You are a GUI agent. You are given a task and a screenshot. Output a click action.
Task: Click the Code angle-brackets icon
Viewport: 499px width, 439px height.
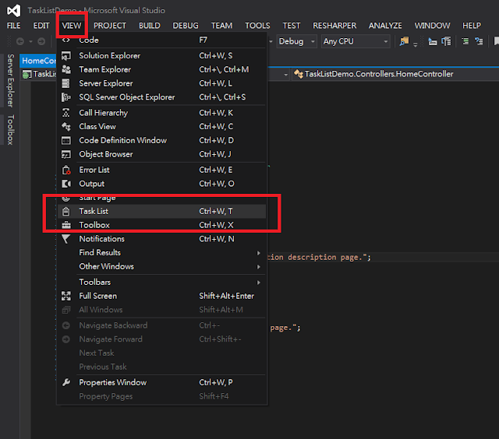click(x=65, y=40)
